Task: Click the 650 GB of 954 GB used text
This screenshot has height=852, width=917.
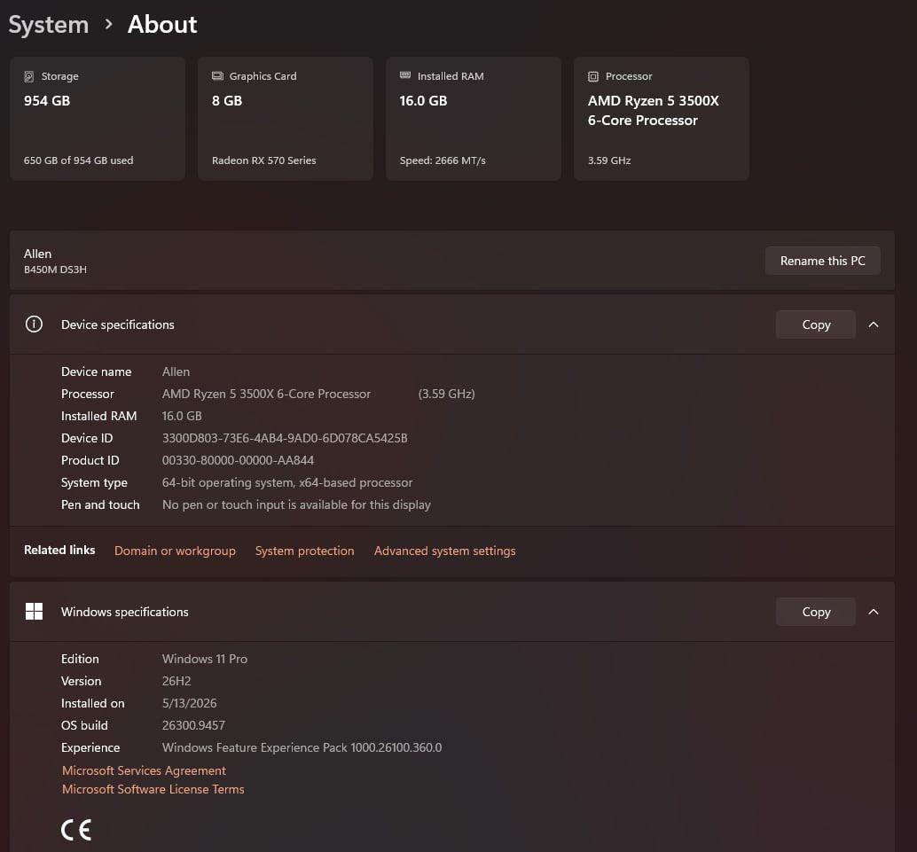Action: coord(78,160)
